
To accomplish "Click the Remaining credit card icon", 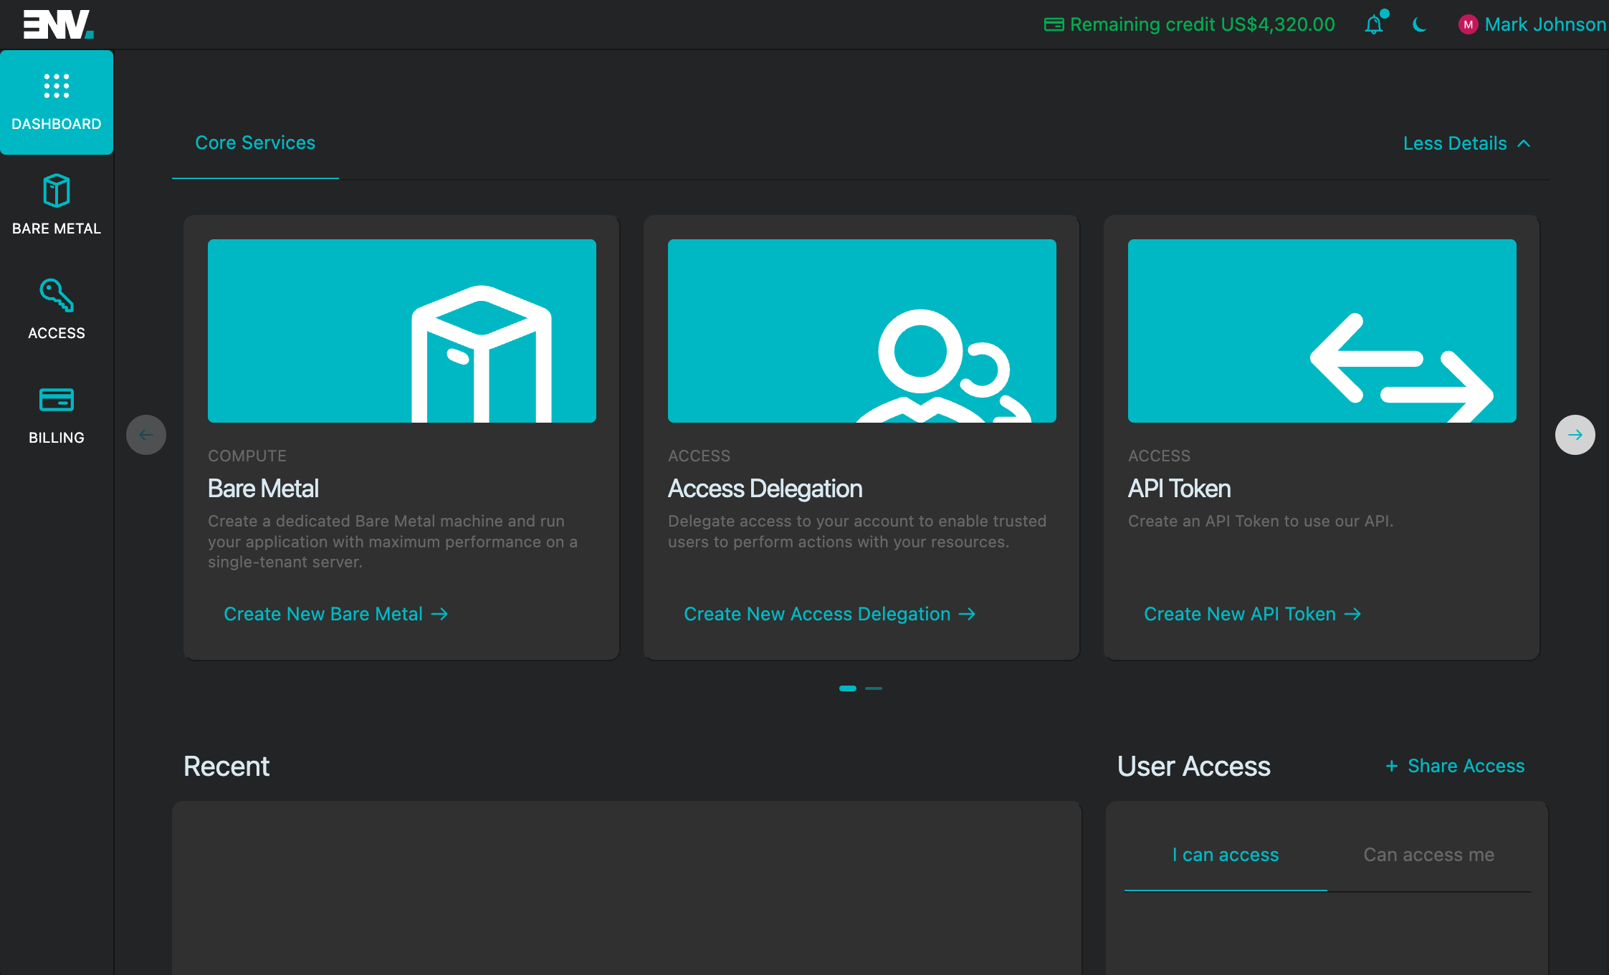I will click(1054, 25).
